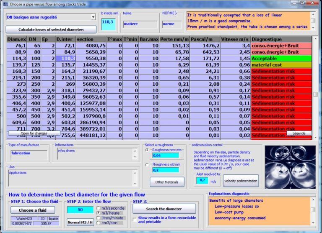Click the Other Materials button
This screenshot has width=322, height=233.
point(167,182)
